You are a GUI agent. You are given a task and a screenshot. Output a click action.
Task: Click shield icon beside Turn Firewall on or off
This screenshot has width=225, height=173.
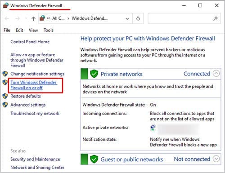(5, 82)
